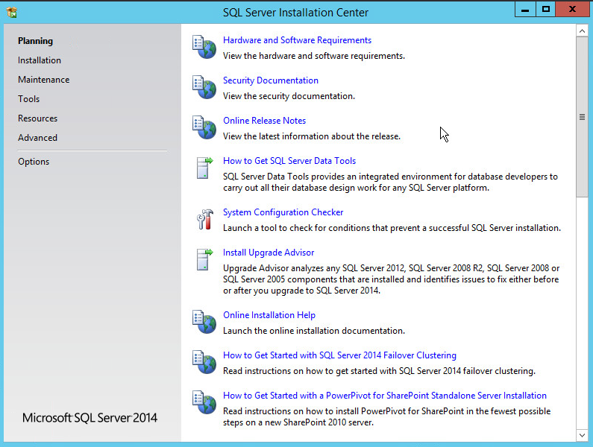Click the System Configuration Checker tools icon
This screenshot has width=593, height=447.
coord(204,218)
